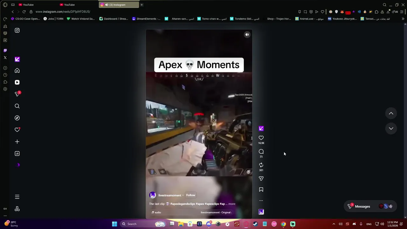Open Easy Setup menu in browser toolbar
Image resolution: width=407 pixels, height=229 pixels.
pos(402,12)
